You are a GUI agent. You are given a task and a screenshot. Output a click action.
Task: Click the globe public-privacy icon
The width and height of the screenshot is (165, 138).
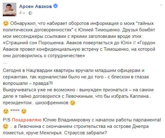point(30,13)
